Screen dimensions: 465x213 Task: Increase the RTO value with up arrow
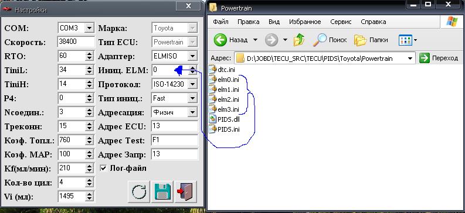click(89, 54)
